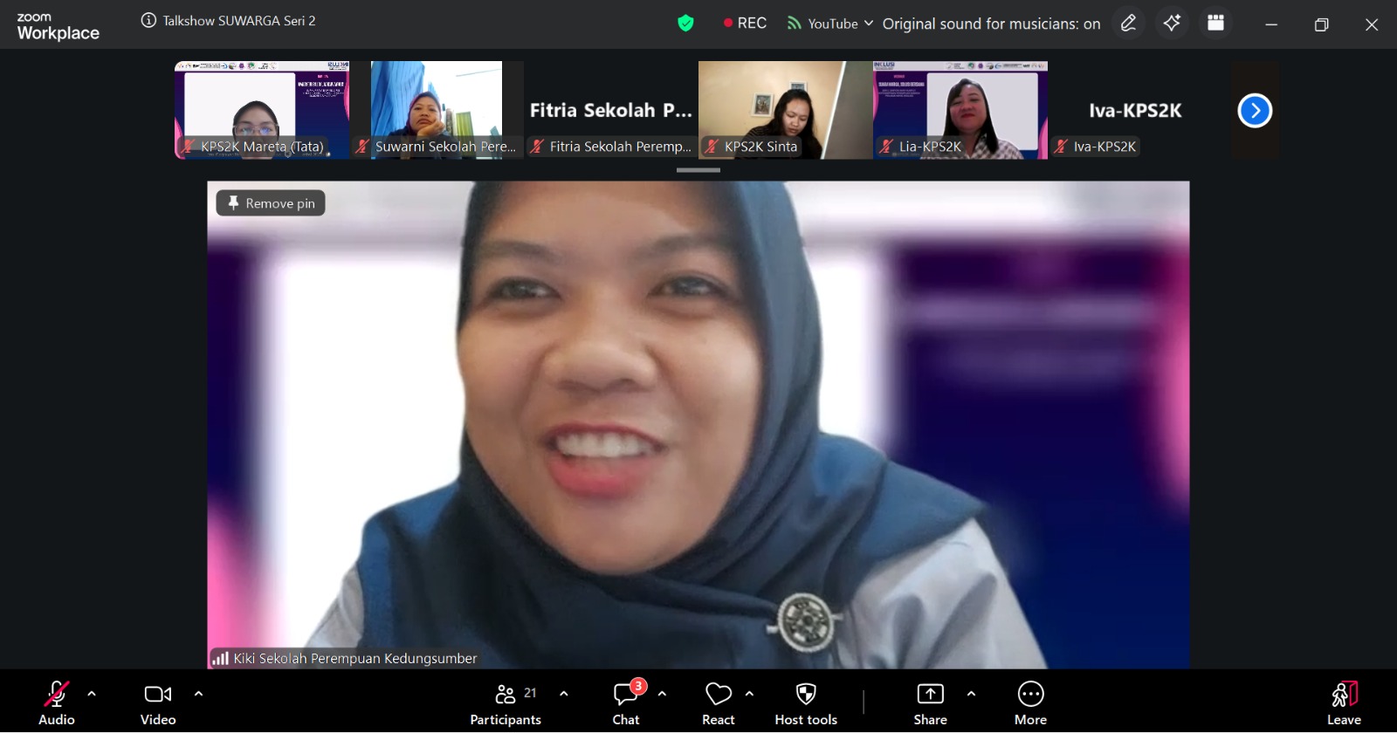Open the Chat panel
The height and width of the screenshot is (733, 1397).
[x=626, y=703]
